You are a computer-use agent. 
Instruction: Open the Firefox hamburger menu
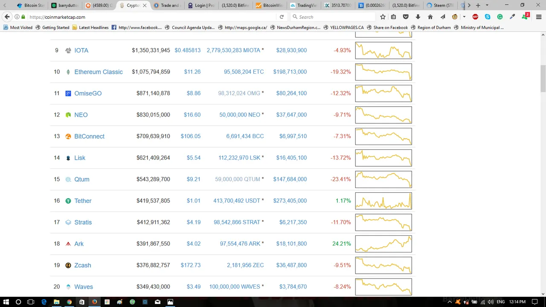538,17
